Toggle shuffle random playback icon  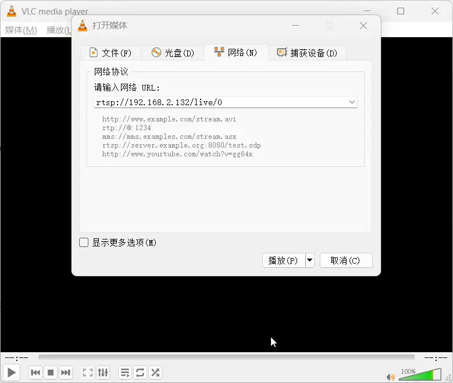tap(155, 373)
